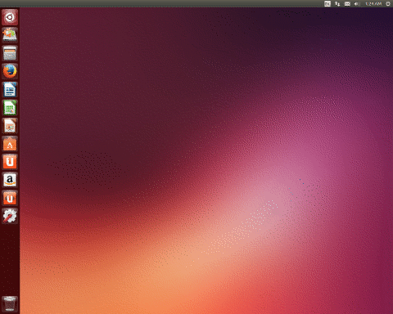Open the Trash at launcher bottom
This screenshot has width=393, height=314.
tap(10, 304)
